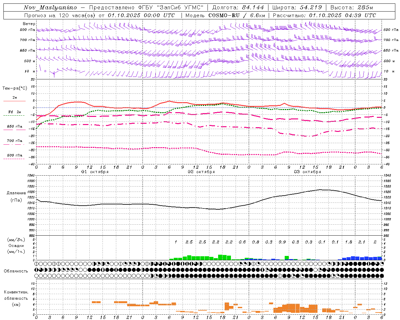
Task: Select the precipitation value "0.8"
Action: [256, 242]
